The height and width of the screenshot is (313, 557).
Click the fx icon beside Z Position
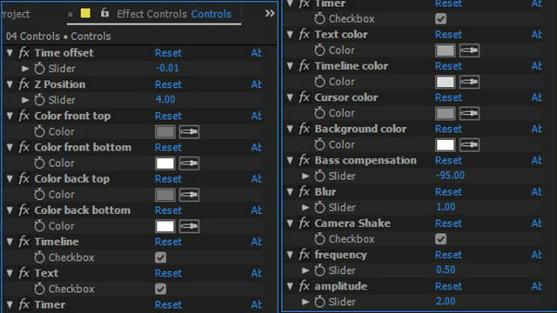(x=24, y=84)
